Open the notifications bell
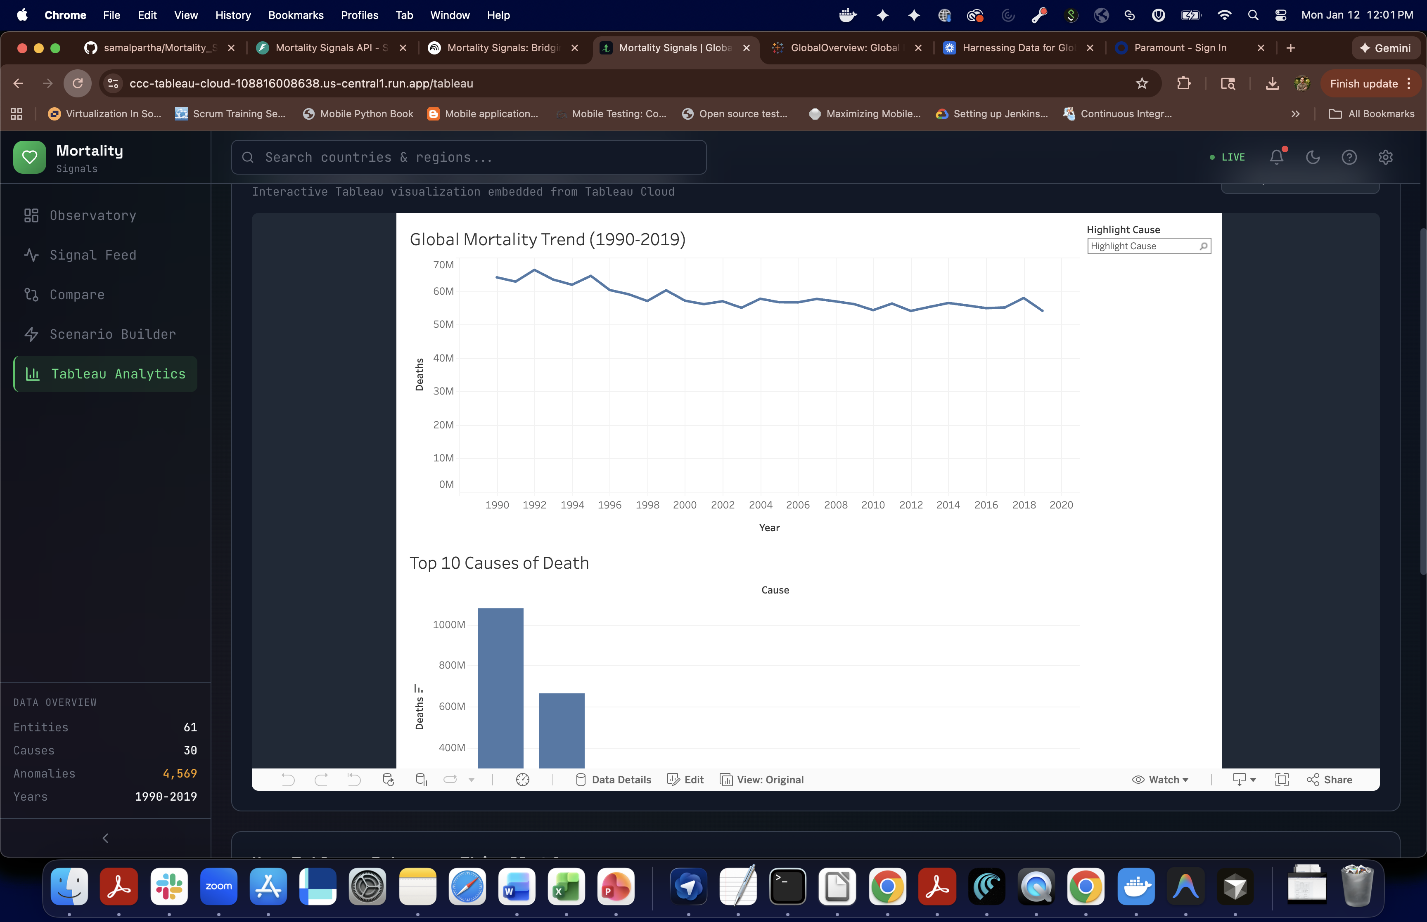1427x922 pixels. 1276,157
